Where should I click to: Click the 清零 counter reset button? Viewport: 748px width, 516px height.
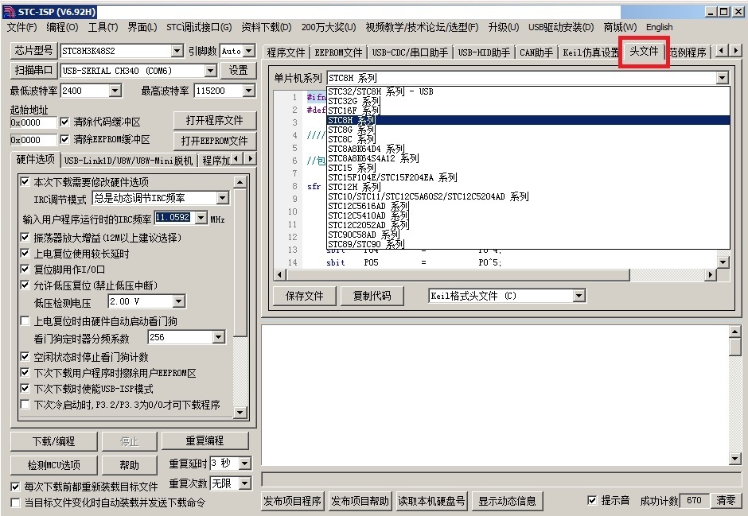(x=726, y=500)
